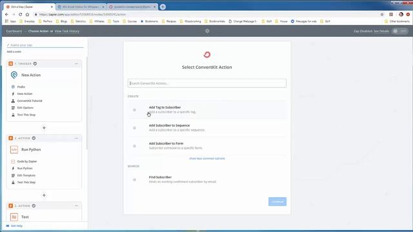Open the Woodworking bookmarks folder
This screenshot has width=413, height=232.
(190, 21)
